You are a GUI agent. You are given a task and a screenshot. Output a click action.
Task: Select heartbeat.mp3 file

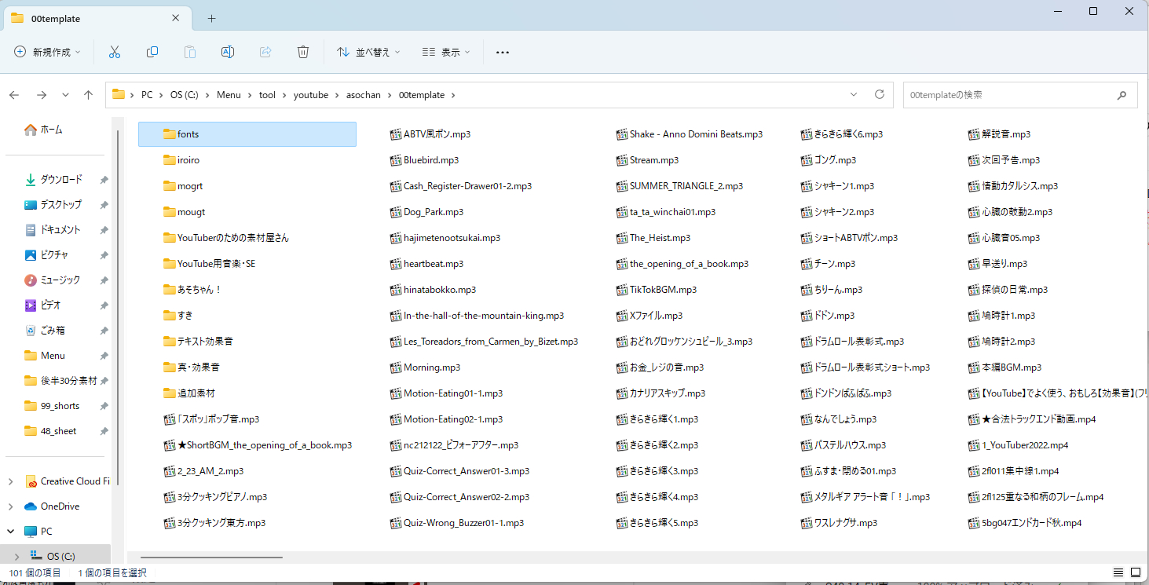426,264
